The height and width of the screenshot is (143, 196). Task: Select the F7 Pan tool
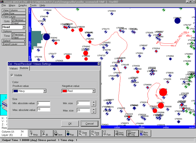108,133
